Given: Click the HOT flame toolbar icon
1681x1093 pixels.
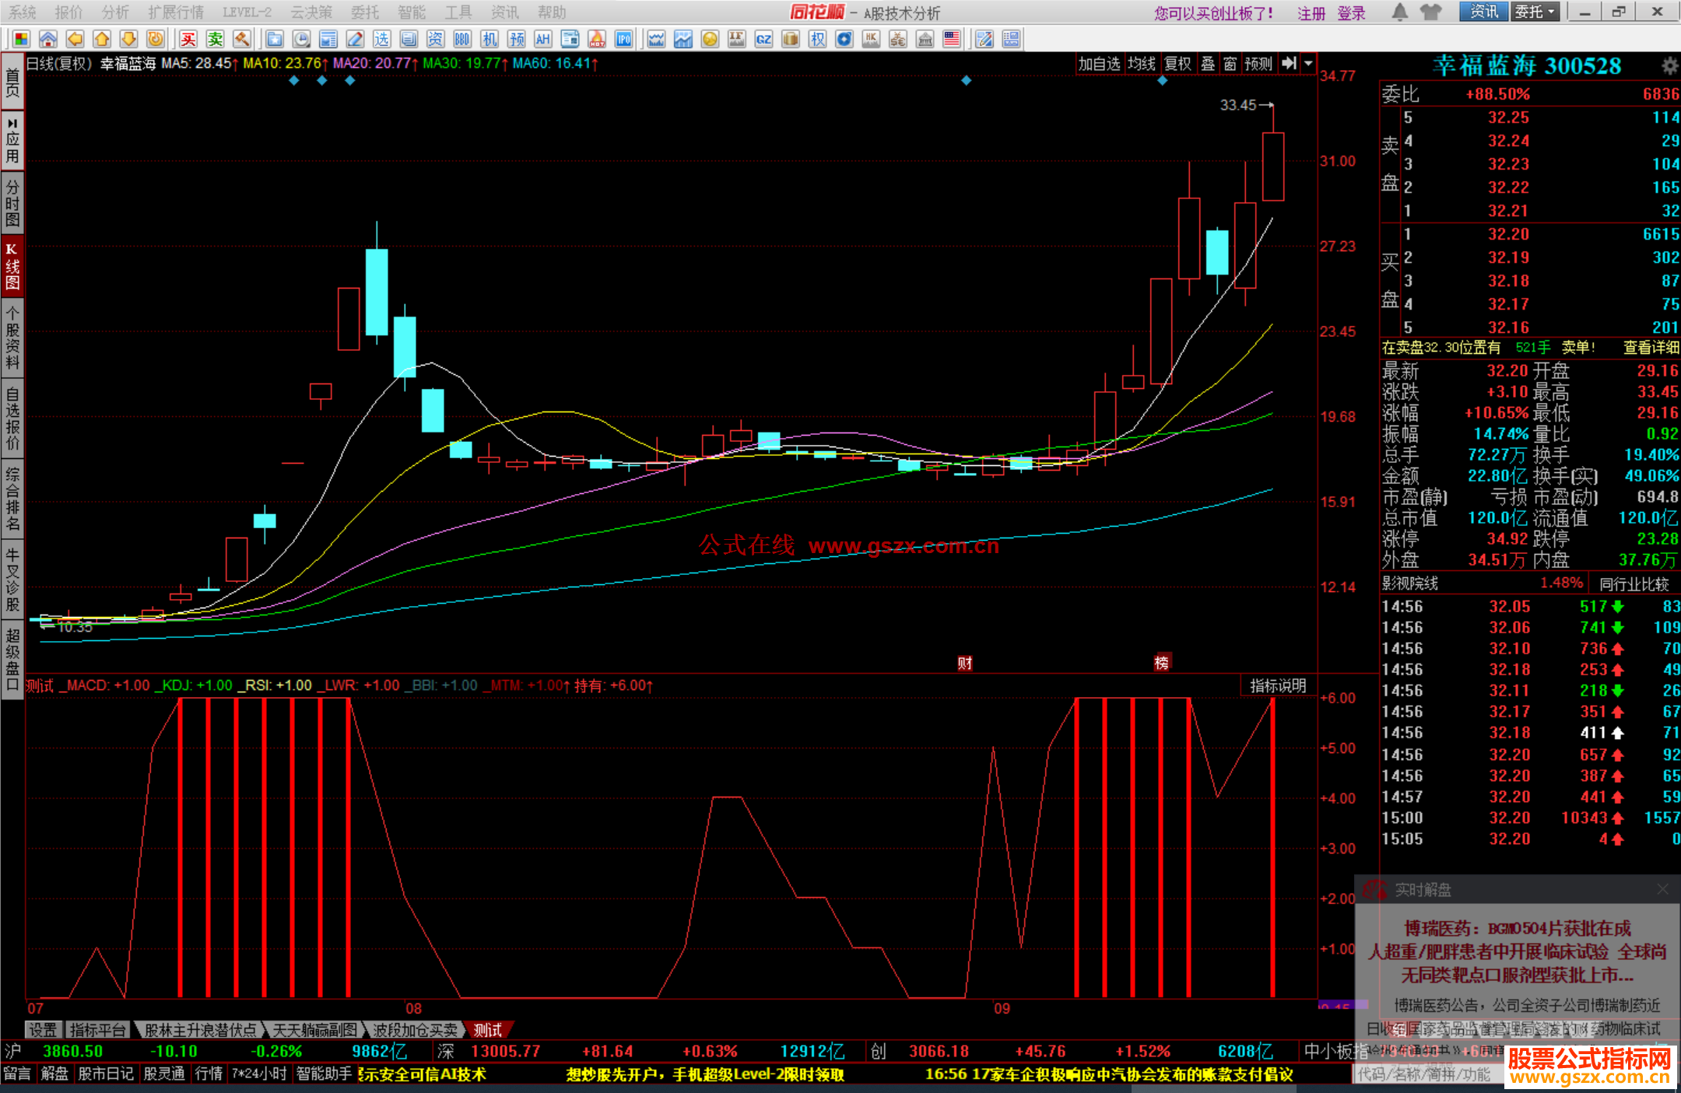Looking at the screenshot, I should coord(597,39).
